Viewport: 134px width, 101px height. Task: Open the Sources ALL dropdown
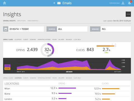pos(67,29)
